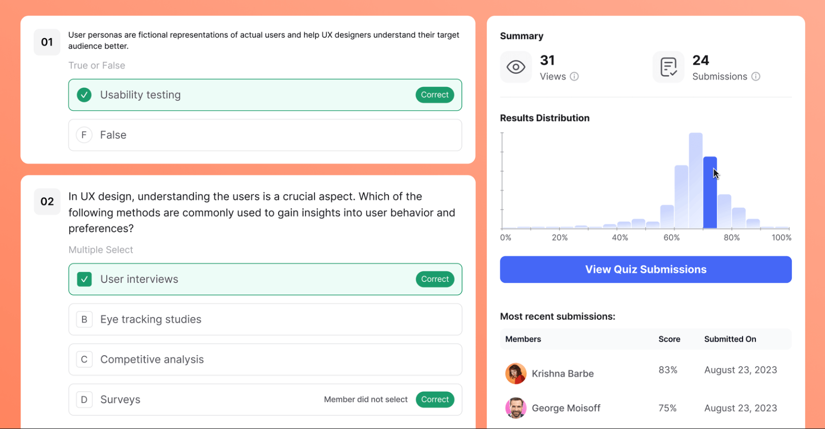Select the Eye tracking studies answer

(x=265, y=319)
